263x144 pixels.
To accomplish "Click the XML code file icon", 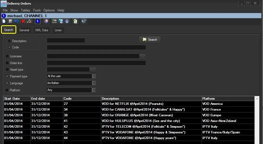I will point(75,21).
